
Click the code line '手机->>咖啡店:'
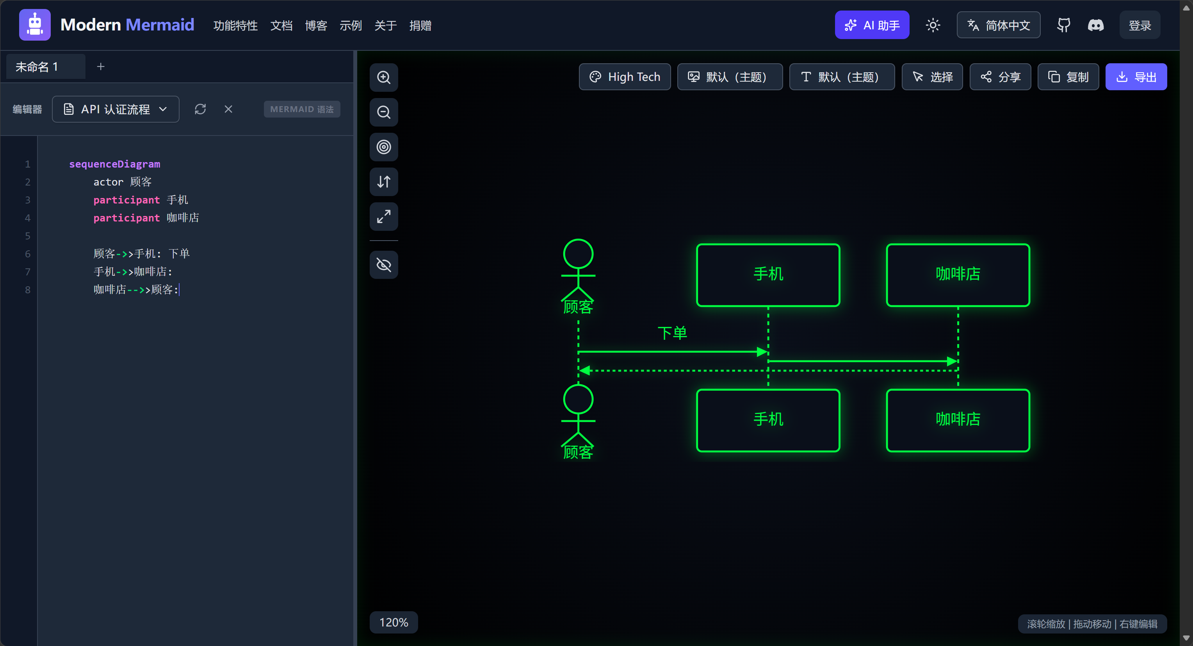pyautogui.click(x=133, y=271)
